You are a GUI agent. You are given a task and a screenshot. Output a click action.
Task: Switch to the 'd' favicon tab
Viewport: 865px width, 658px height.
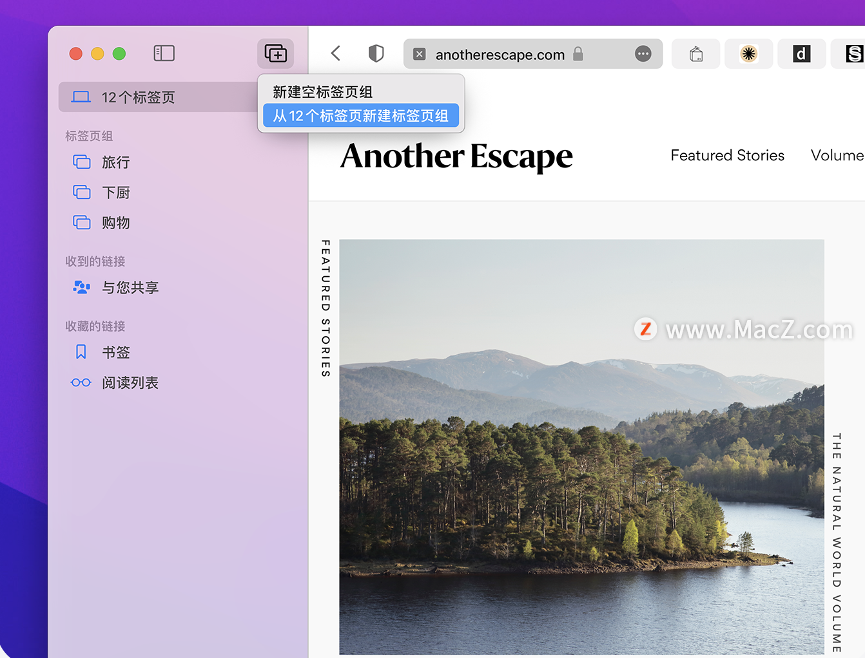[x=801, y=54]
